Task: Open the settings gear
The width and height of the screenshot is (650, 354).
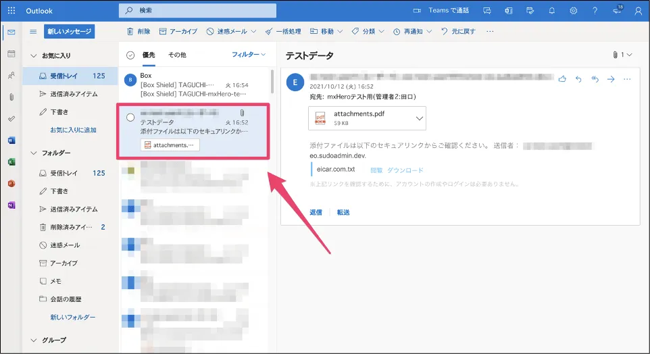Action: point(573,11)
